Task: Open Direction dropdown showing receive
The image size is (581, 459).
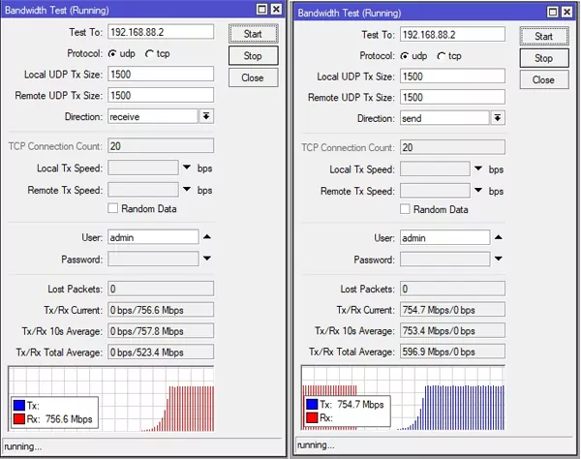Action: click(x=206, y=116)
